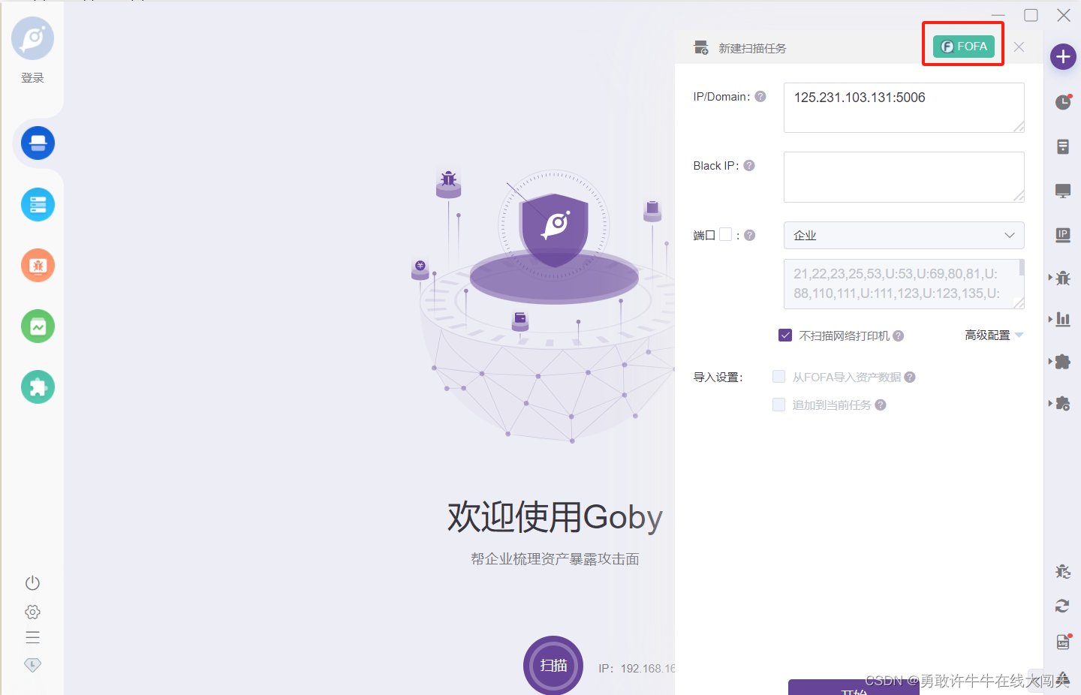Click the bug-with-refresh icon on the right bar

pyautogui.click(x=1063, y=572)
